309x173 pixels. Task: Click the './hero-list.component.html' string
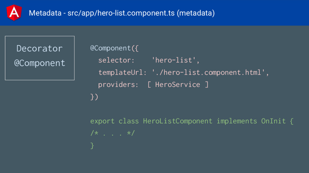coord(208,73)
